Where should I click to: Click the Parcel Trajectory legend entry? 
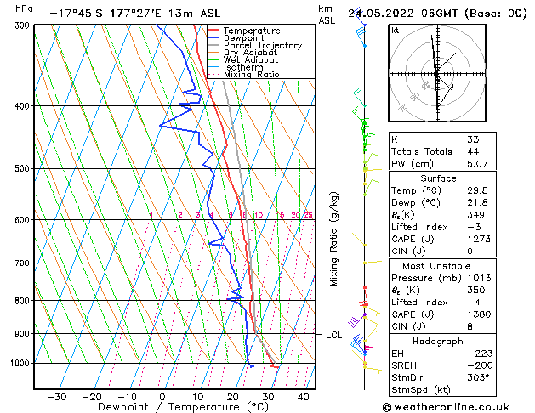tap(262, 46)
